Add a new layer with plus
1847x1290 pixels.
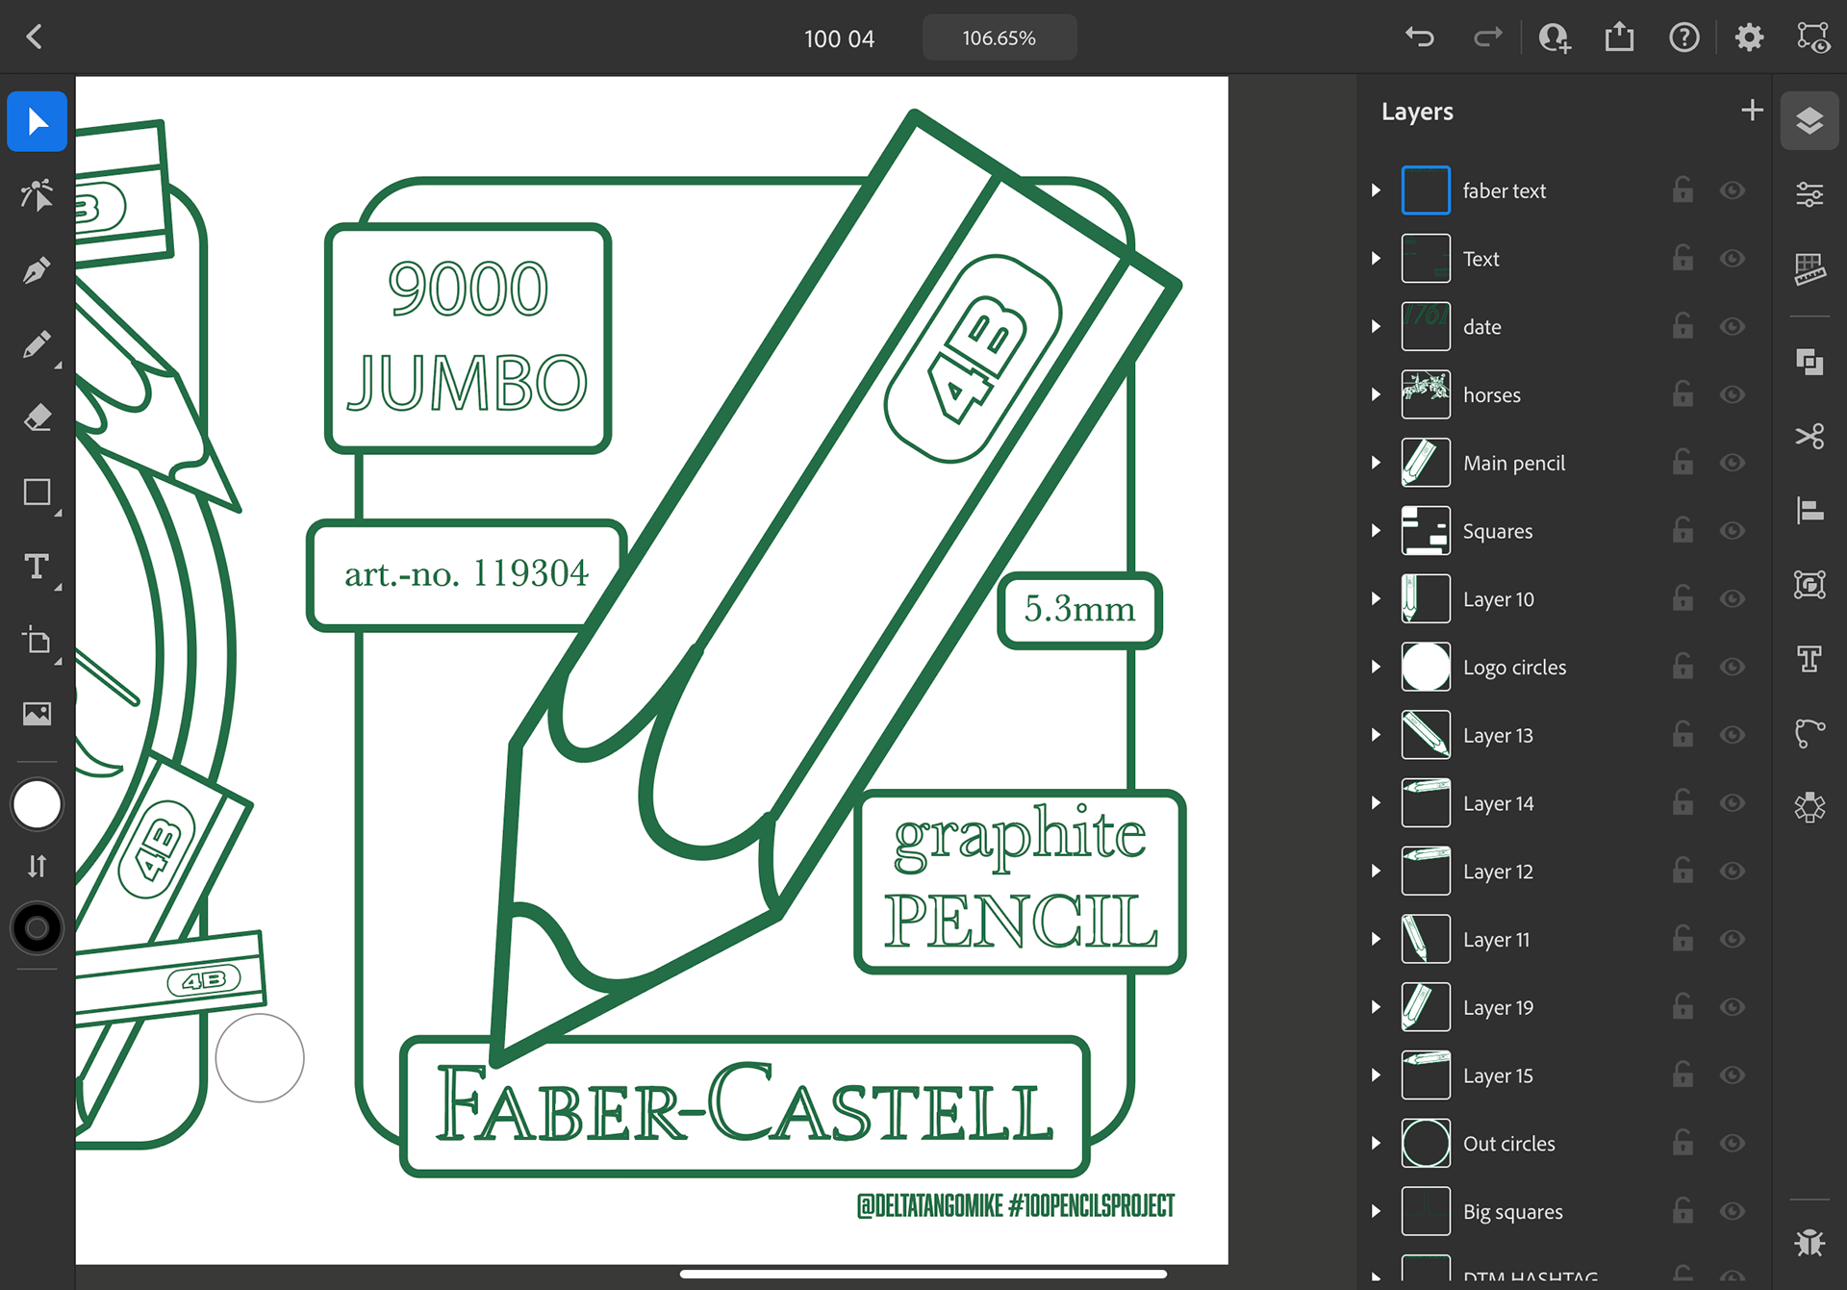tap(1752, 111)
